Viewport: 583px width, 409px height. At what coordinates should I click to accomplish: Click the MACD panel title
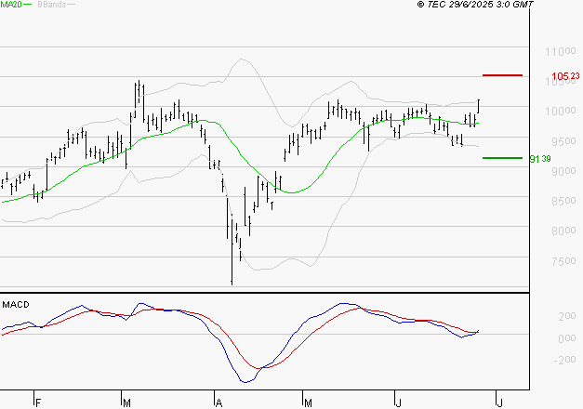(x=16, y=305)
